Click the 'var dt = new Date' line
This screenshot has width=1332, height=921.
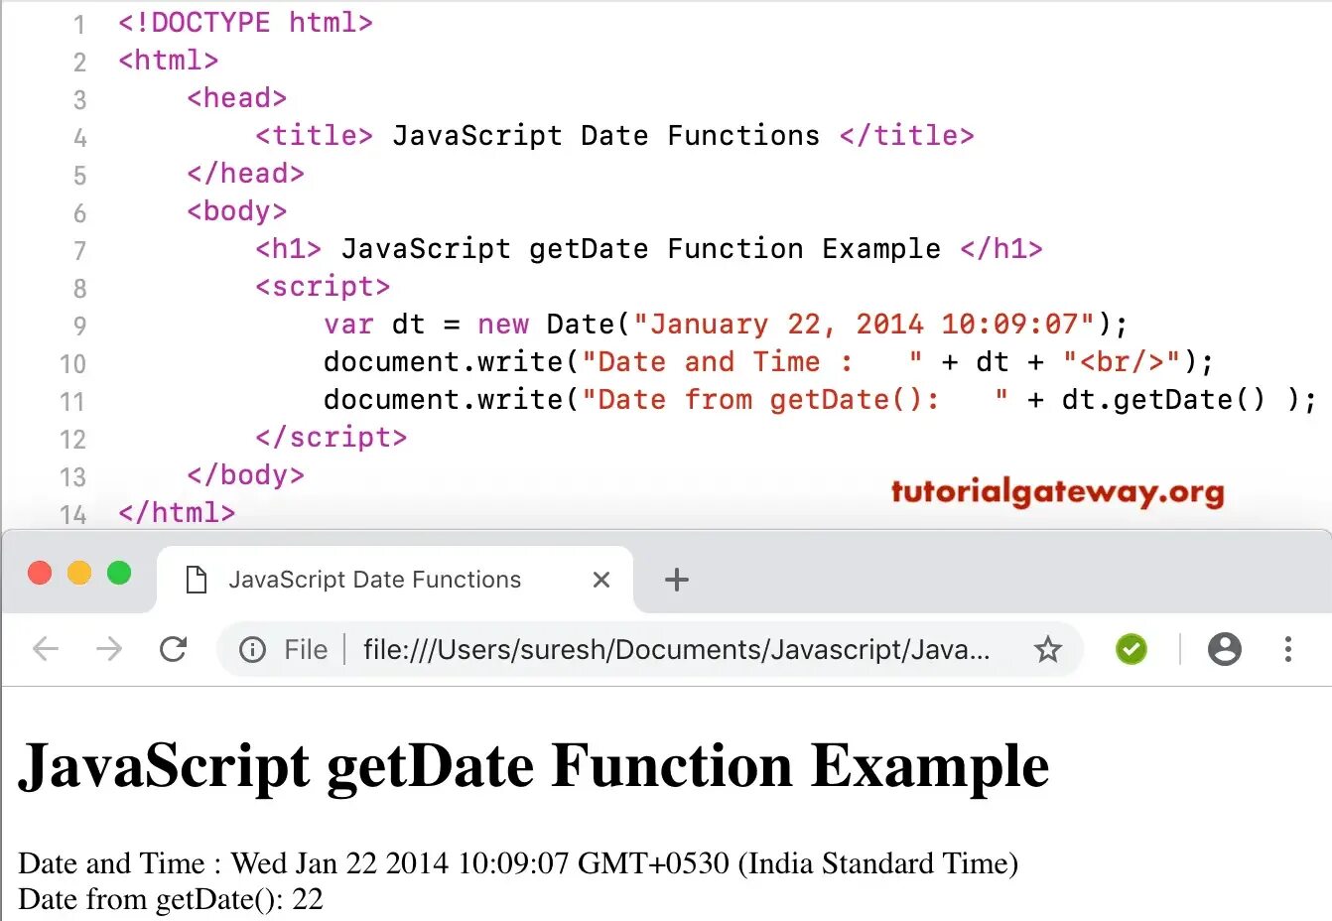726,325
